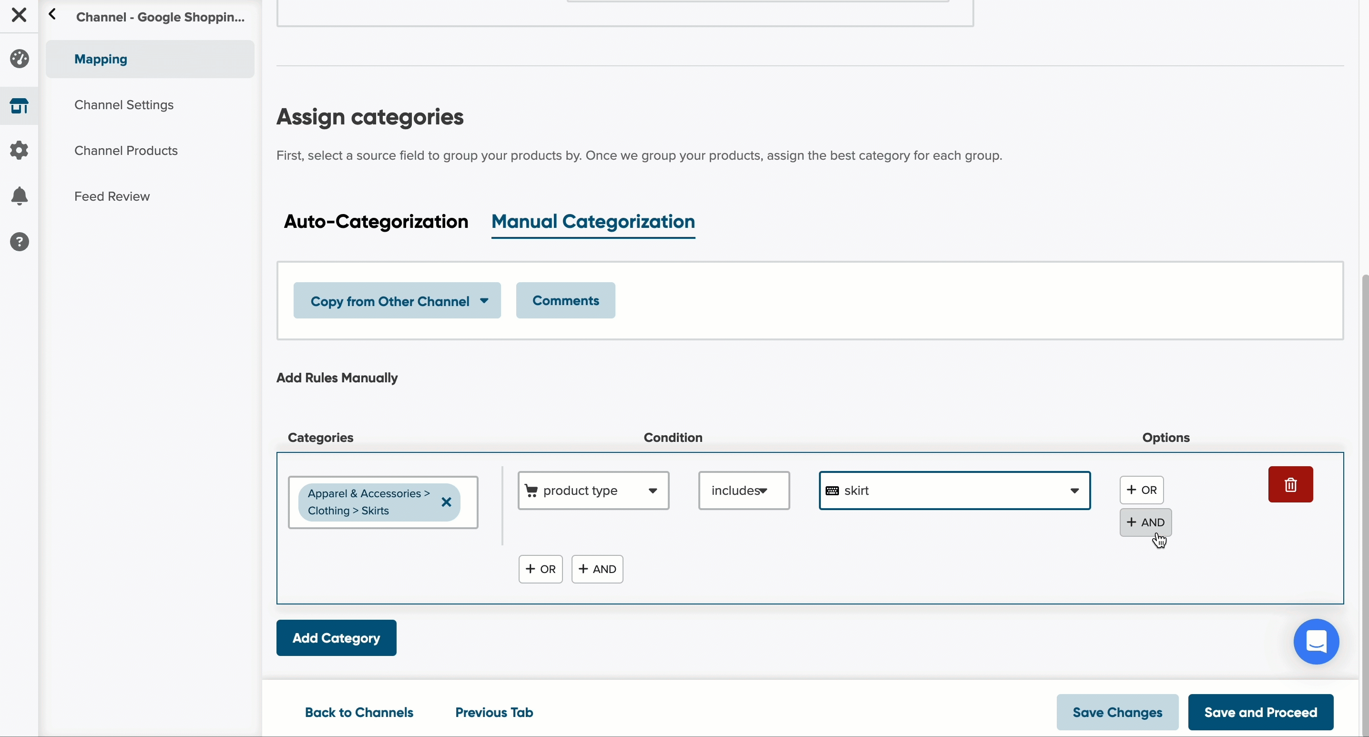
Task: Add an AND condition beside the skirt value
Action: pos(1145,522)
